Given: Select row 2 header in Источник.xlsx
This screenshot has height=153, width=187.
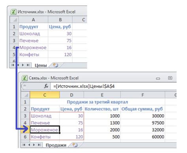Looking at the screenshot, I should (x=14, y=34).
